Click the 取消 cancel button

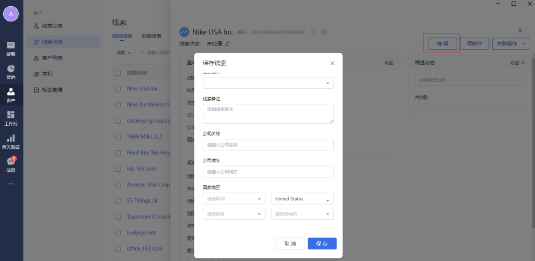tap(290, 244)
